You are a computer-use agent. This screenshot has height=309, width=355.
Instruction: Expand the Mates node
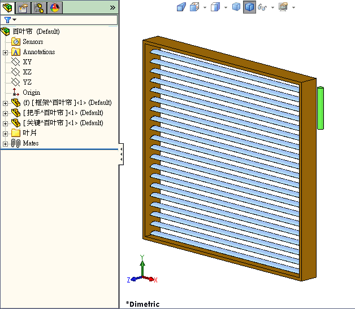(5, 144)
